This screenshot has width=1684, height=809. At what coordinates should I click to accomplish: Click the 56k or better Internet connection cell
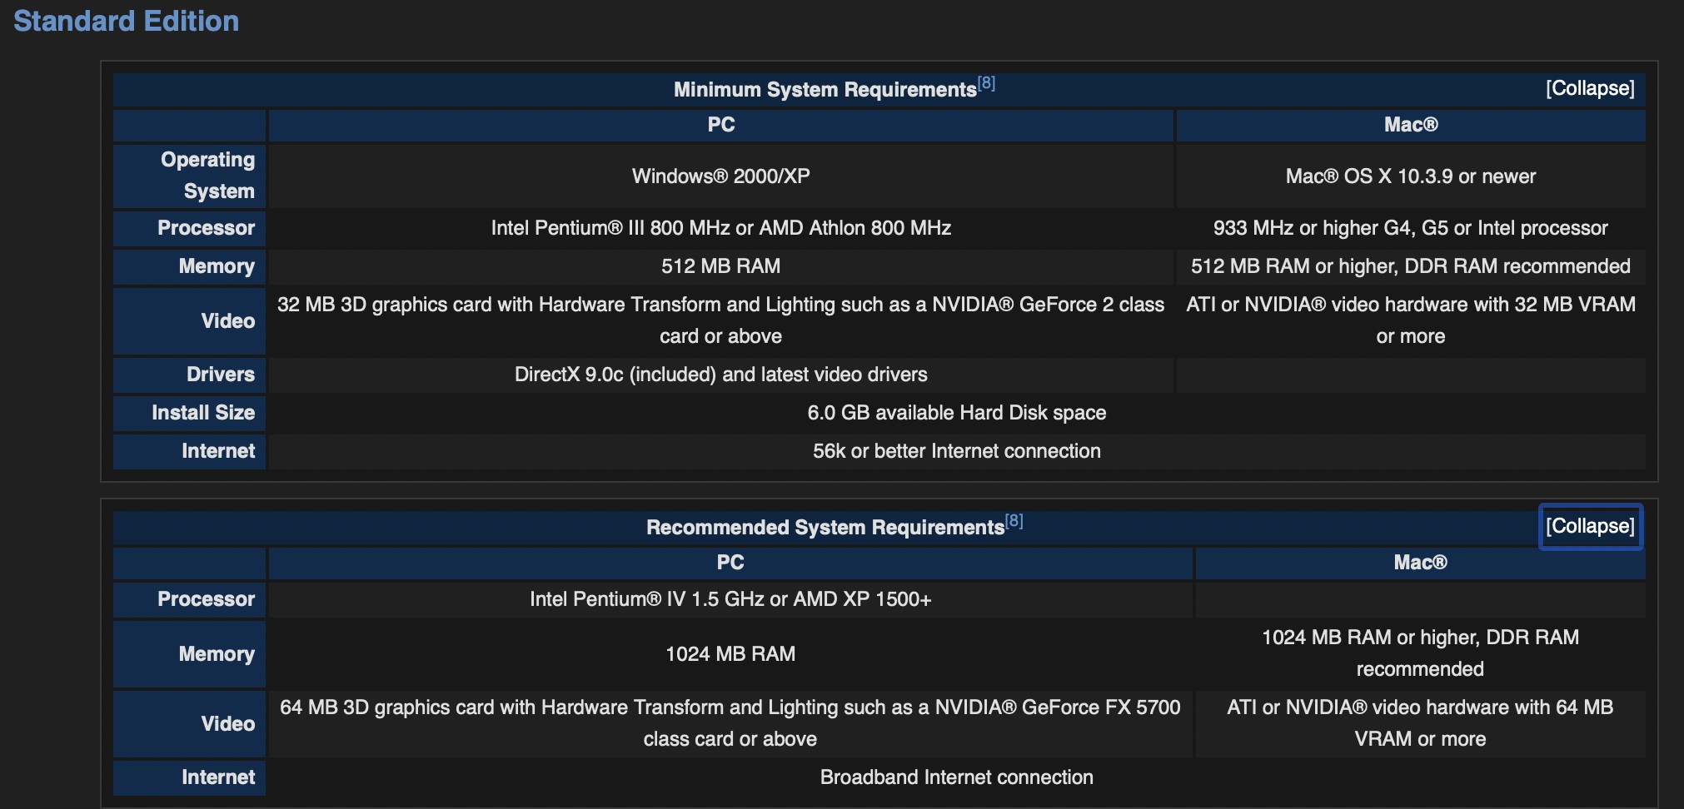(x=956, y=451)
